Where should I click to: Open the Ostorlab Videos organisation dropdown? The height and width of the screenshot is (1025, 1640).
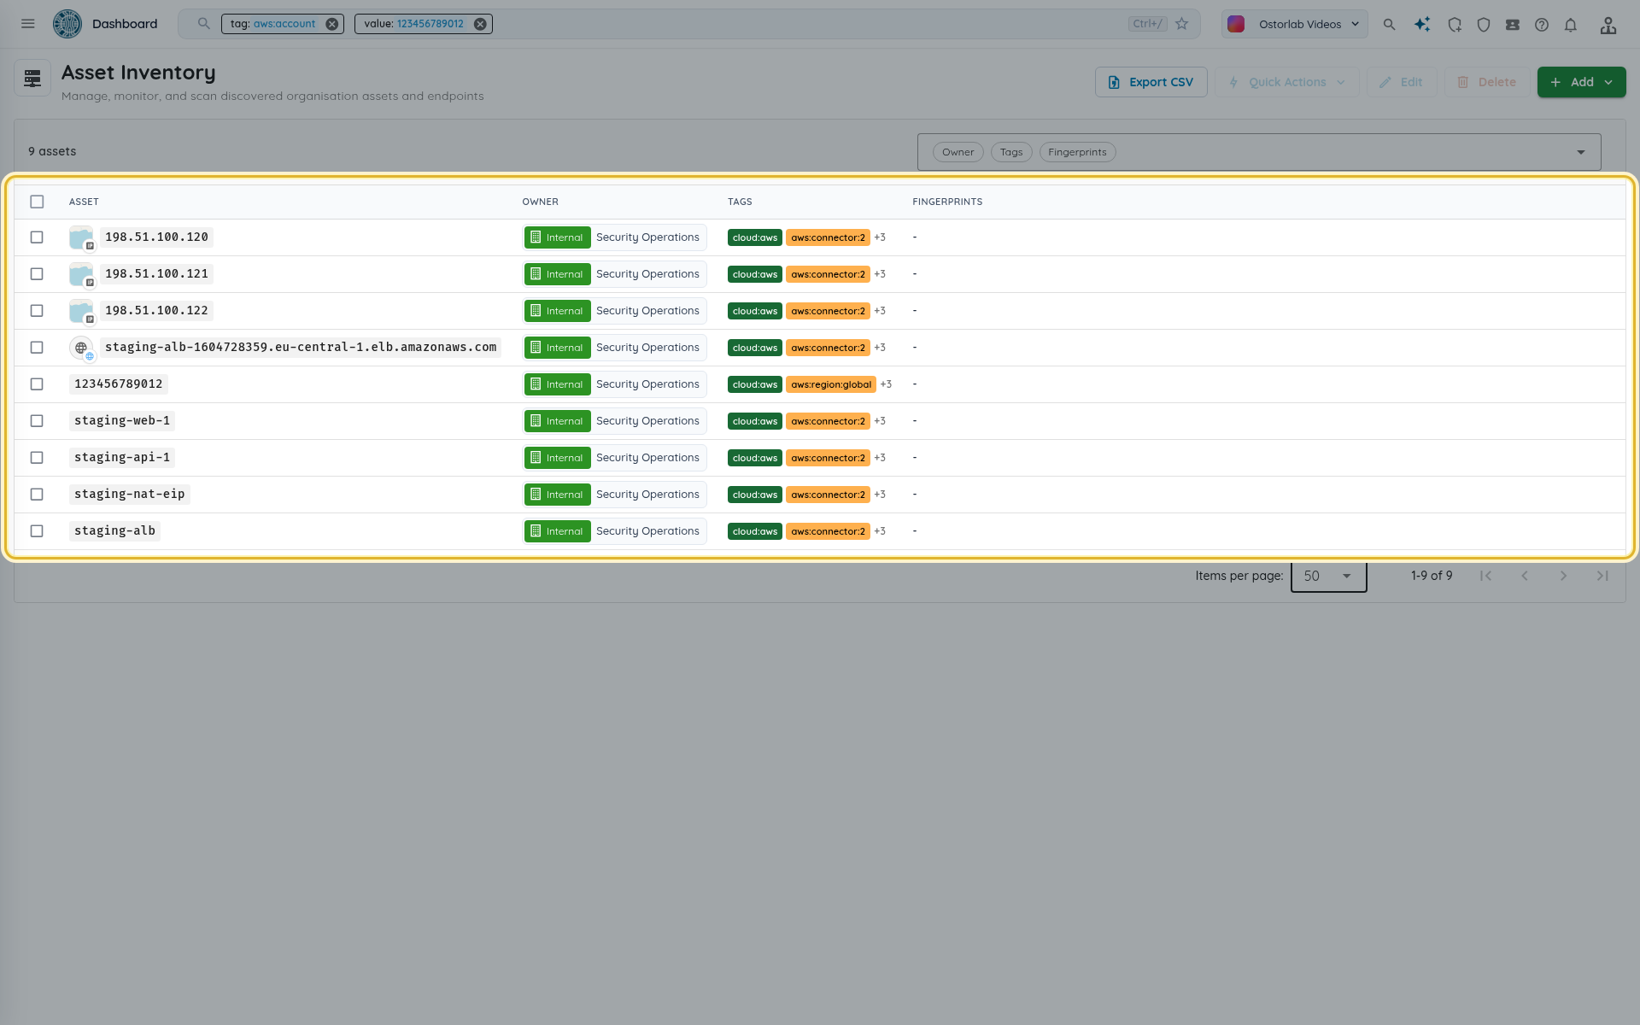point(1294,24)
